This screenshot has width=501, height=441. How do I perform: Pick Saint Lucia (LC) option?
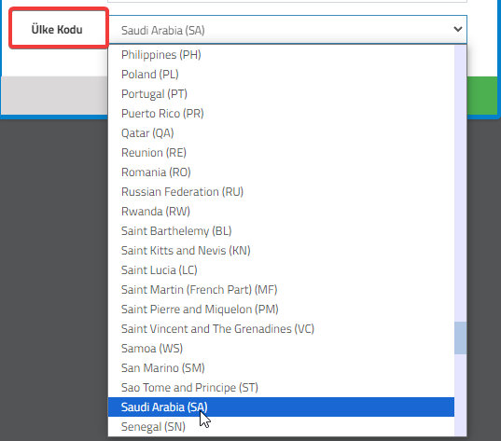tap(281, 270)
